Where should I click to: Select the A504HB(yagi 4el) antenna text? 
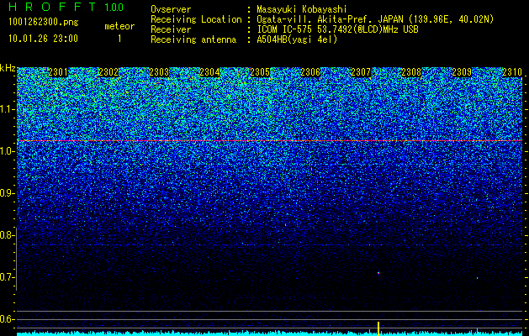pyautogui.click(x=297, y=39)
